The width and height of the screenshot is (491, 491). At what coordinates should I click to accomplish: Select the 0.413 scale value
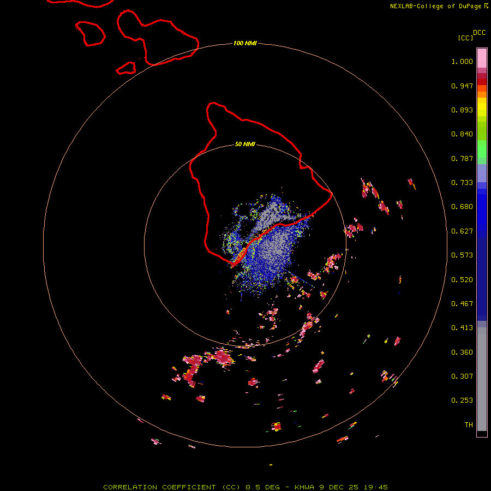pyautogui.click(x=462, y=328)
